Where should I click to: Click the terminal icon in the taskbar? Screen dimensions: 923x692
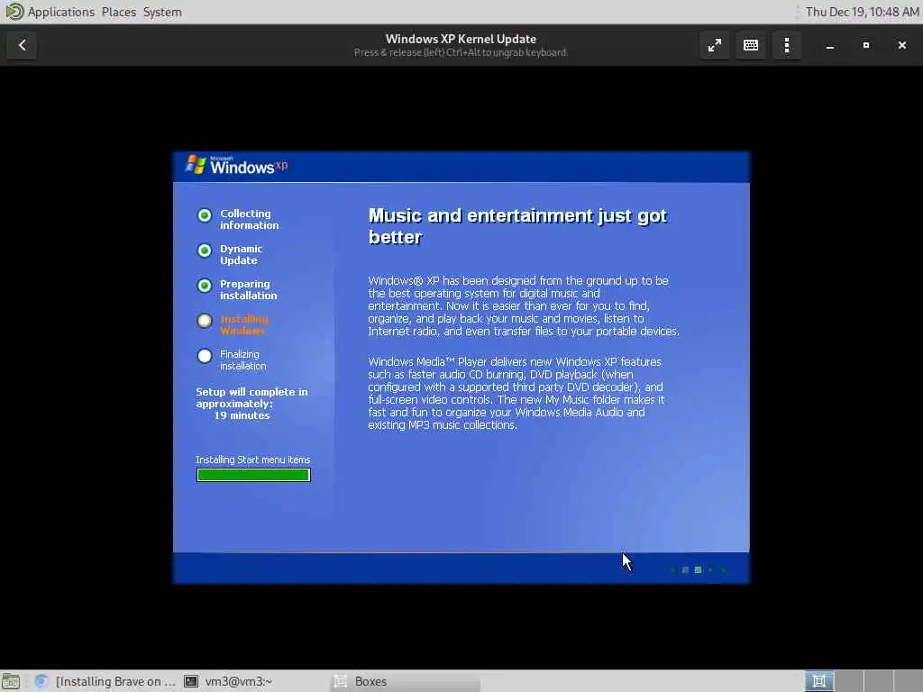pos(191,681)
